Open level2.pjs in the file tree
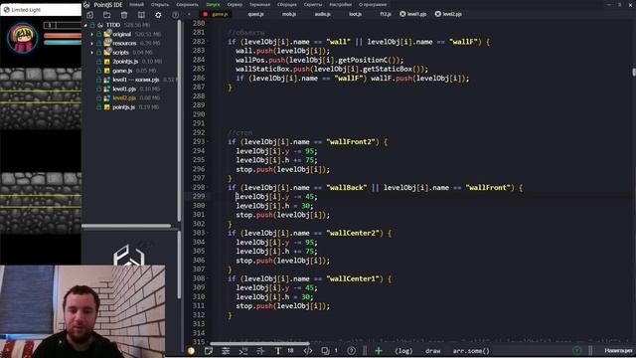Screen dimensions: 636x358 [x=124, y=97]
